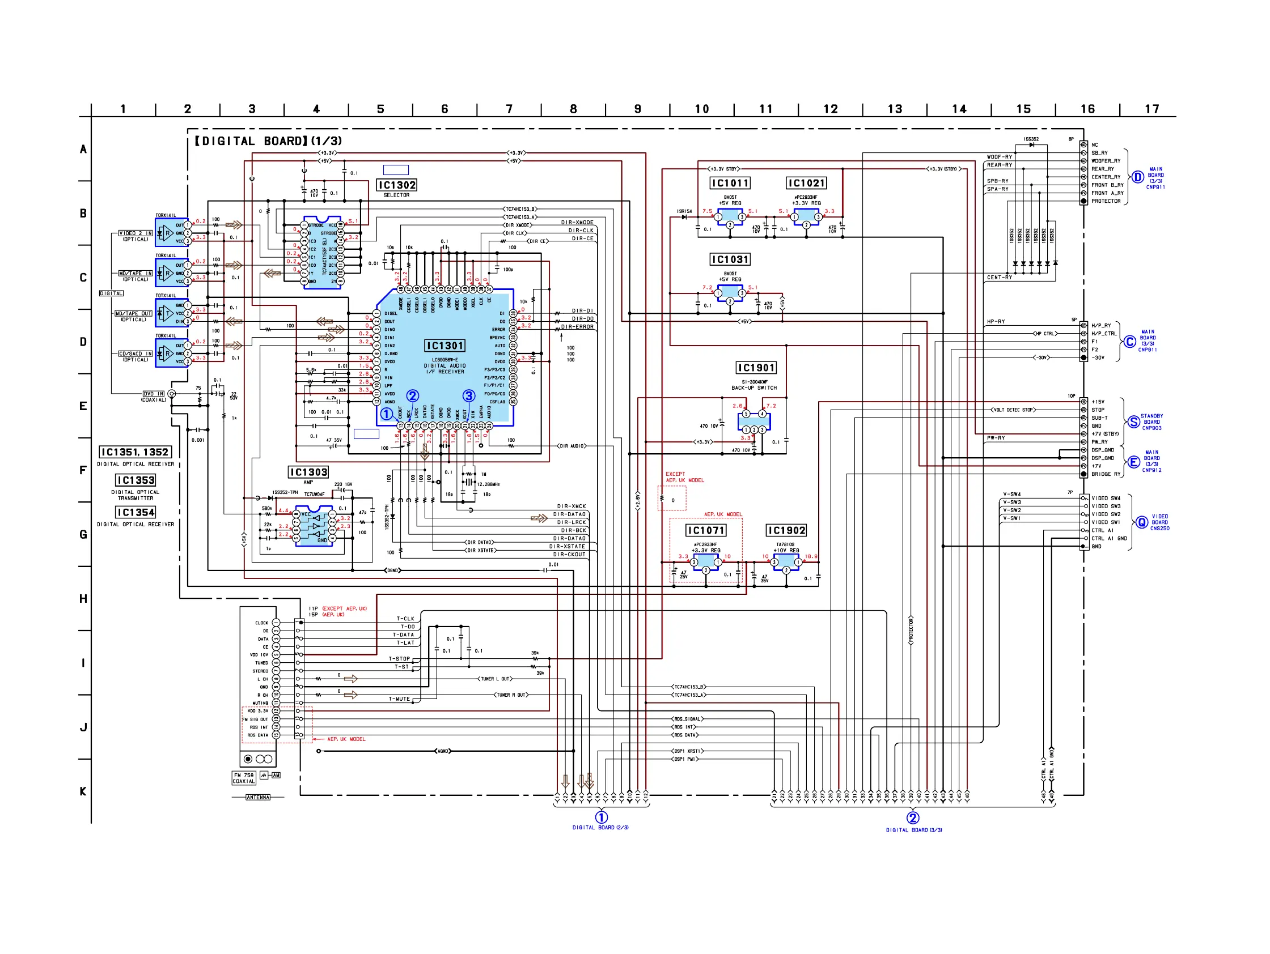The width and height of the screenshot is (1270, 954).
Task: Select the IC1354 legend label
Action: coord(136,512)
